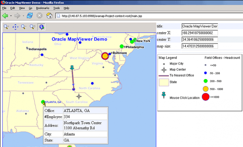The height and width of the screenshot is (147, 243).
Task: Select the pan/recenter arrows tool
Action: (x=15, y=27)
